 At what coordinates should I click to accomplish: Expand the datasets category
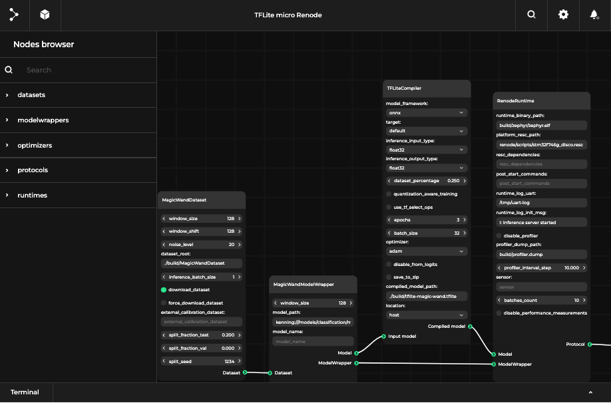[31, 95]
